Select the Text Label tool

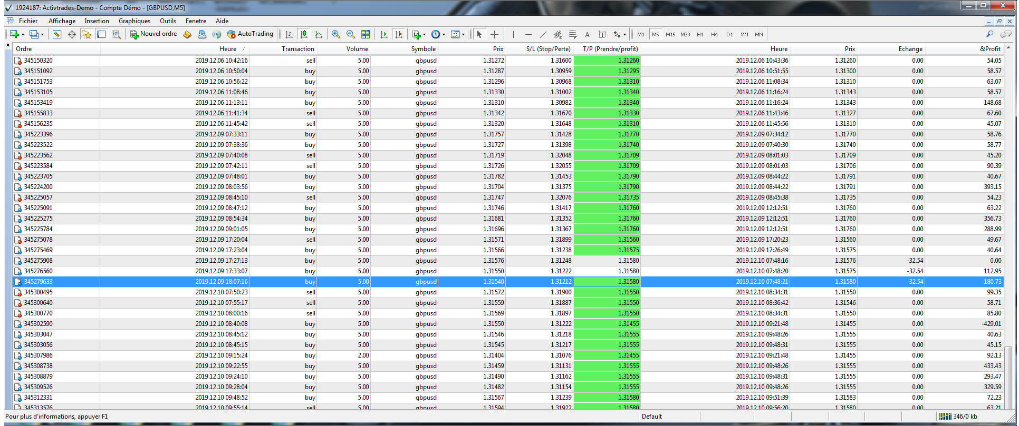[602, 34]
